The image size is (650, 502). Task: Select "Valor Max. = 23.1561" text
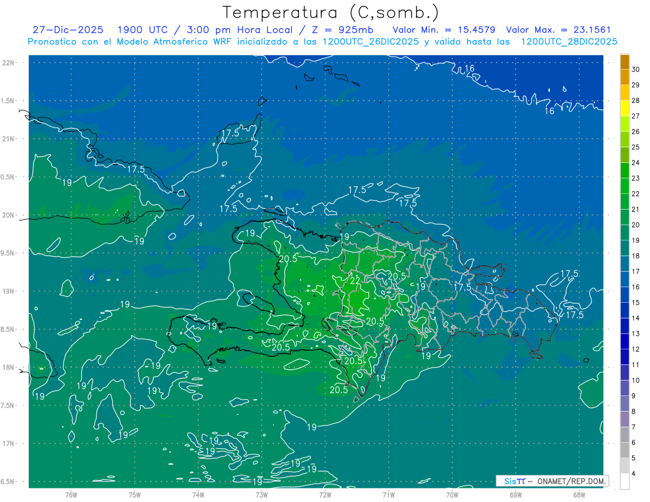pos(558,30)
